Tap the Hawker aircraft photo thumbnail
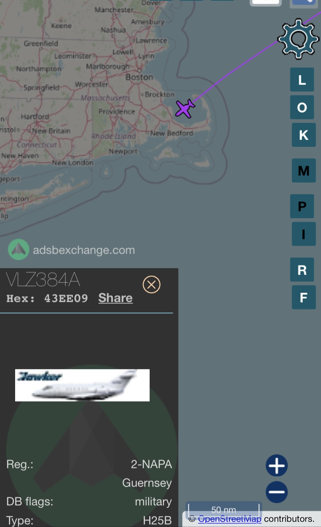This screenshot has width=321, height=527. tap(82, 385)
